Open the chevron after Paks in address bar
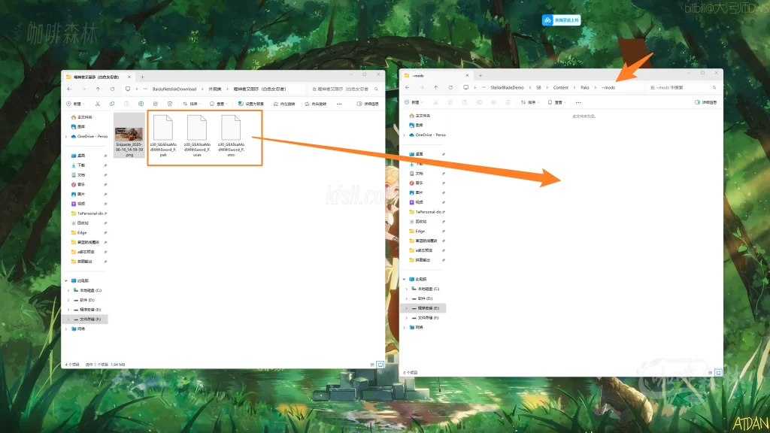770x433 pixels. 596,87
